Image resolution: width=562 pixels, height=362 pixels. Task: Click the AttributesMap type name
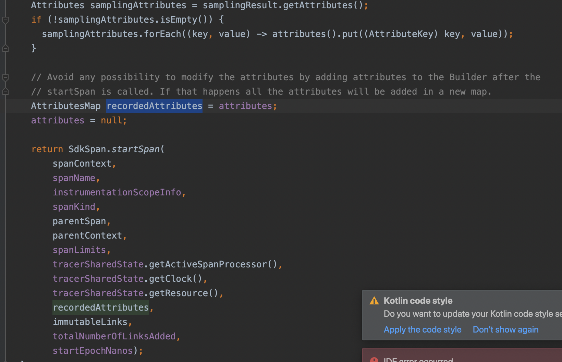click(66, 106)
